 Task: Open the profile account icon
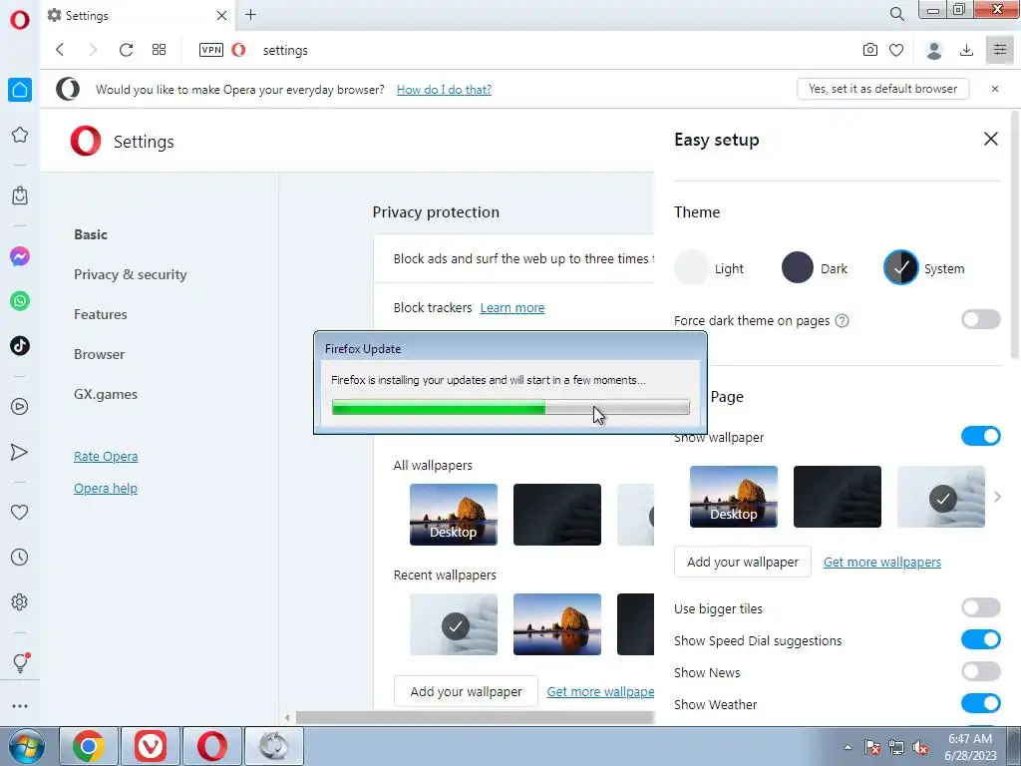[934, 50]
